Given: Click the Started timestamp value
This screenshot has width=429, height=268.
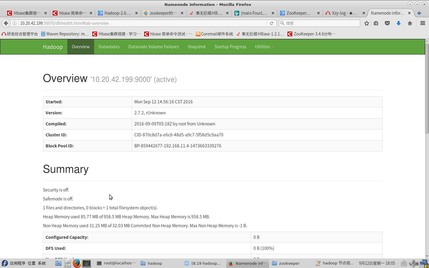Looking at the screenshot, I should click(164, 102).
